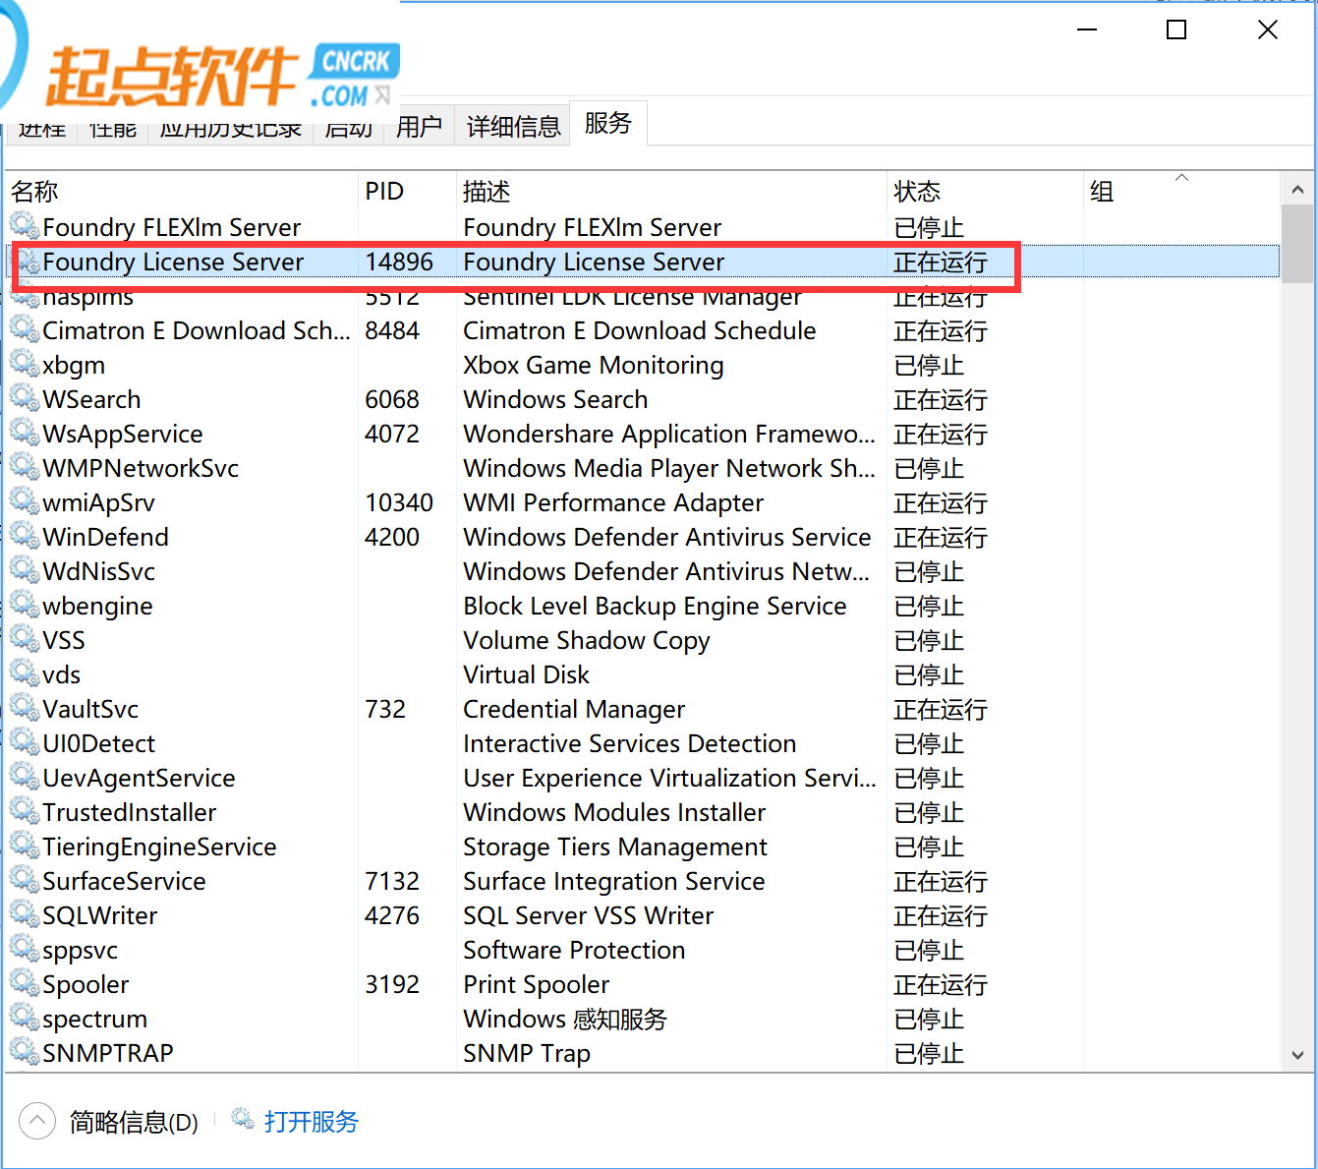Viewport: 1318px width, 1169px height.
Task: Click PID value 7132
Action: (x=392, y=881)
